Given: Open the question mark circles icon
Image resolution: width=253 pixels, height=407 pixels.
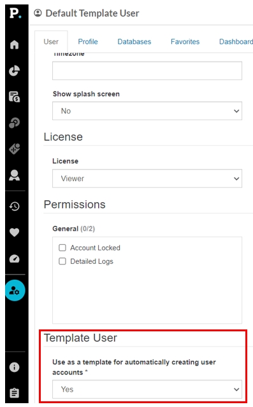Looking at the screenshot, I should (14, 123).
